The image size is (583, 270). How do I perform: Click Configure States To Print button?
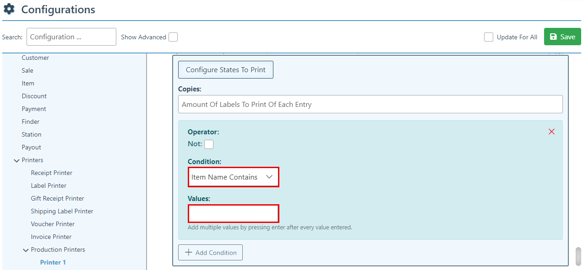click(x=225, y=70)
